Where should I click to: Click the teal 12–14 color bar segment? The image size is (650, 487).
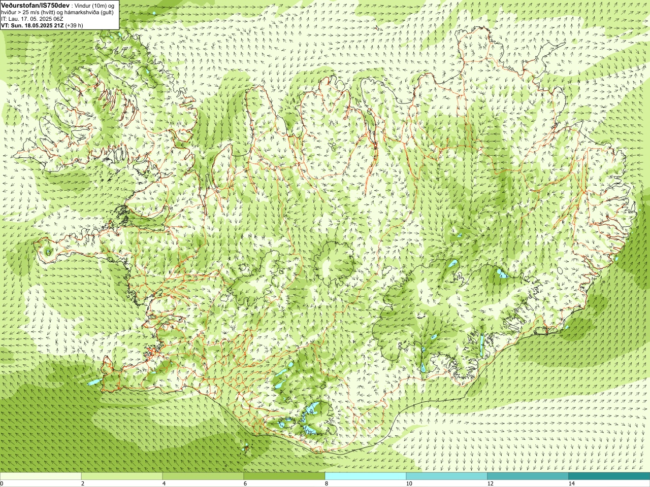tap(528, 476)
